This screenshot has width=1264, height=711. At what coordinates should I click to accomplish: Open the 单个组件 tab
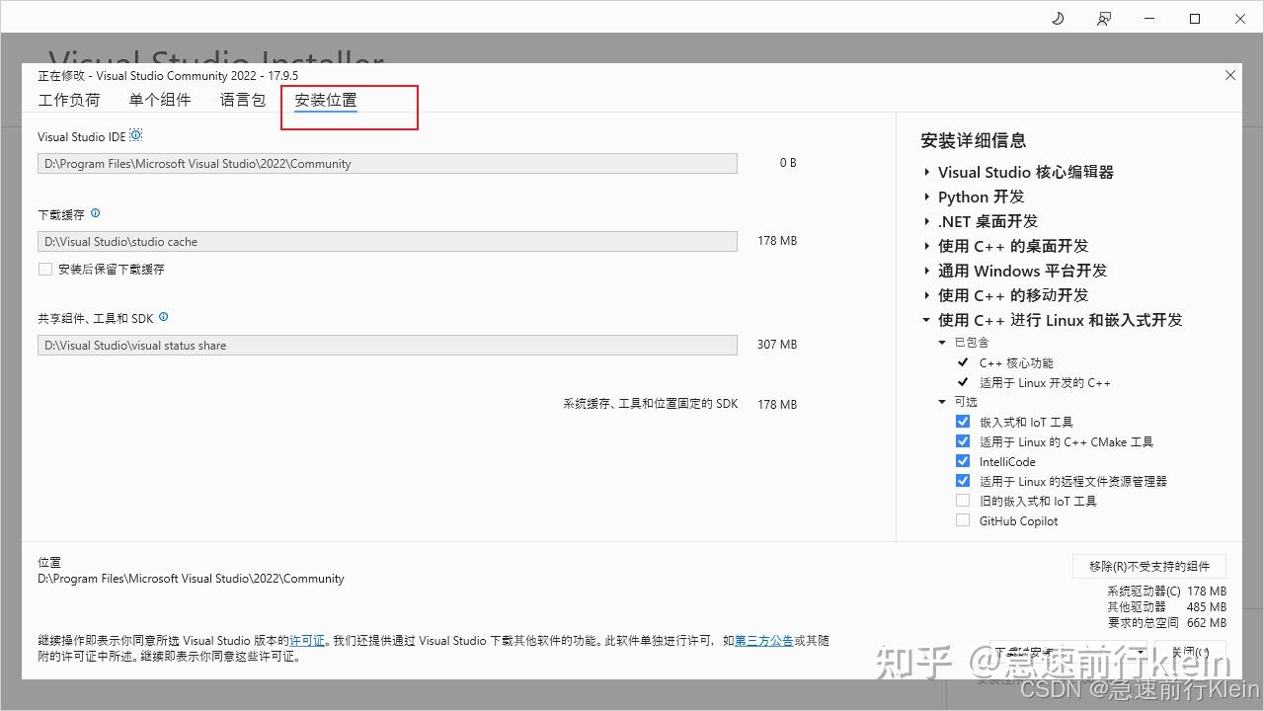click(159, 100)
